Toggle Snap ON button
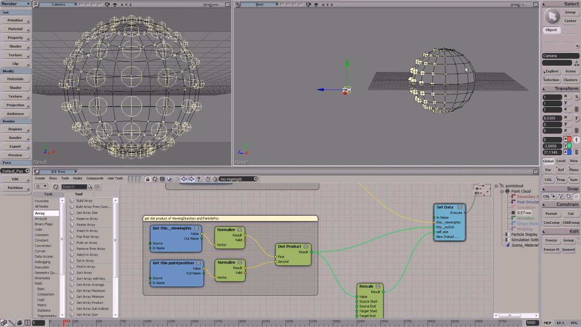 pyautogui.click(x=546, y=197)
